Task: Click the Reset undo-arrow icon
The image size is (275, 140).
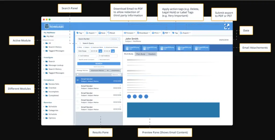Action: point(108,33)
